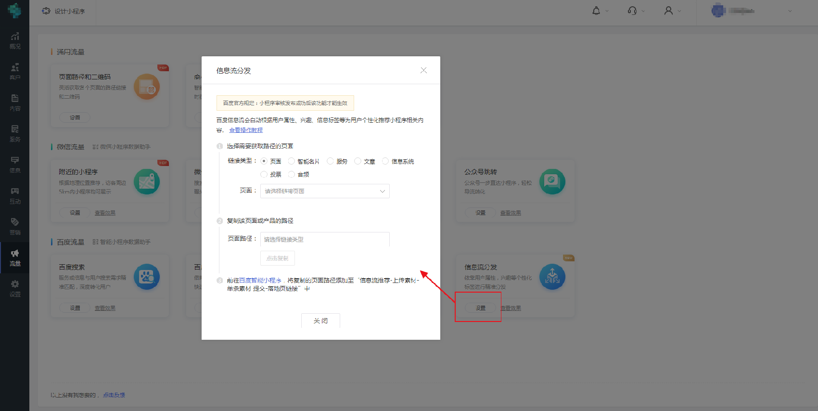Click the 公众号跳转 chat icon
818x411 pixels.
point(552,181)
